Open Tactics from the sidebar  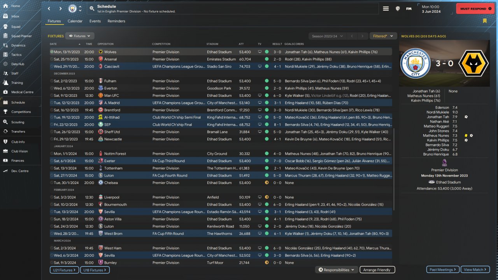point(17,55)
